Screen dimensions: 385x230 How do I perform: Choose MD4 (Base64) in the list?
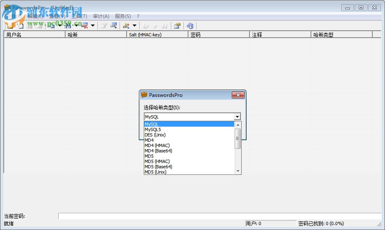pos(189,151)
